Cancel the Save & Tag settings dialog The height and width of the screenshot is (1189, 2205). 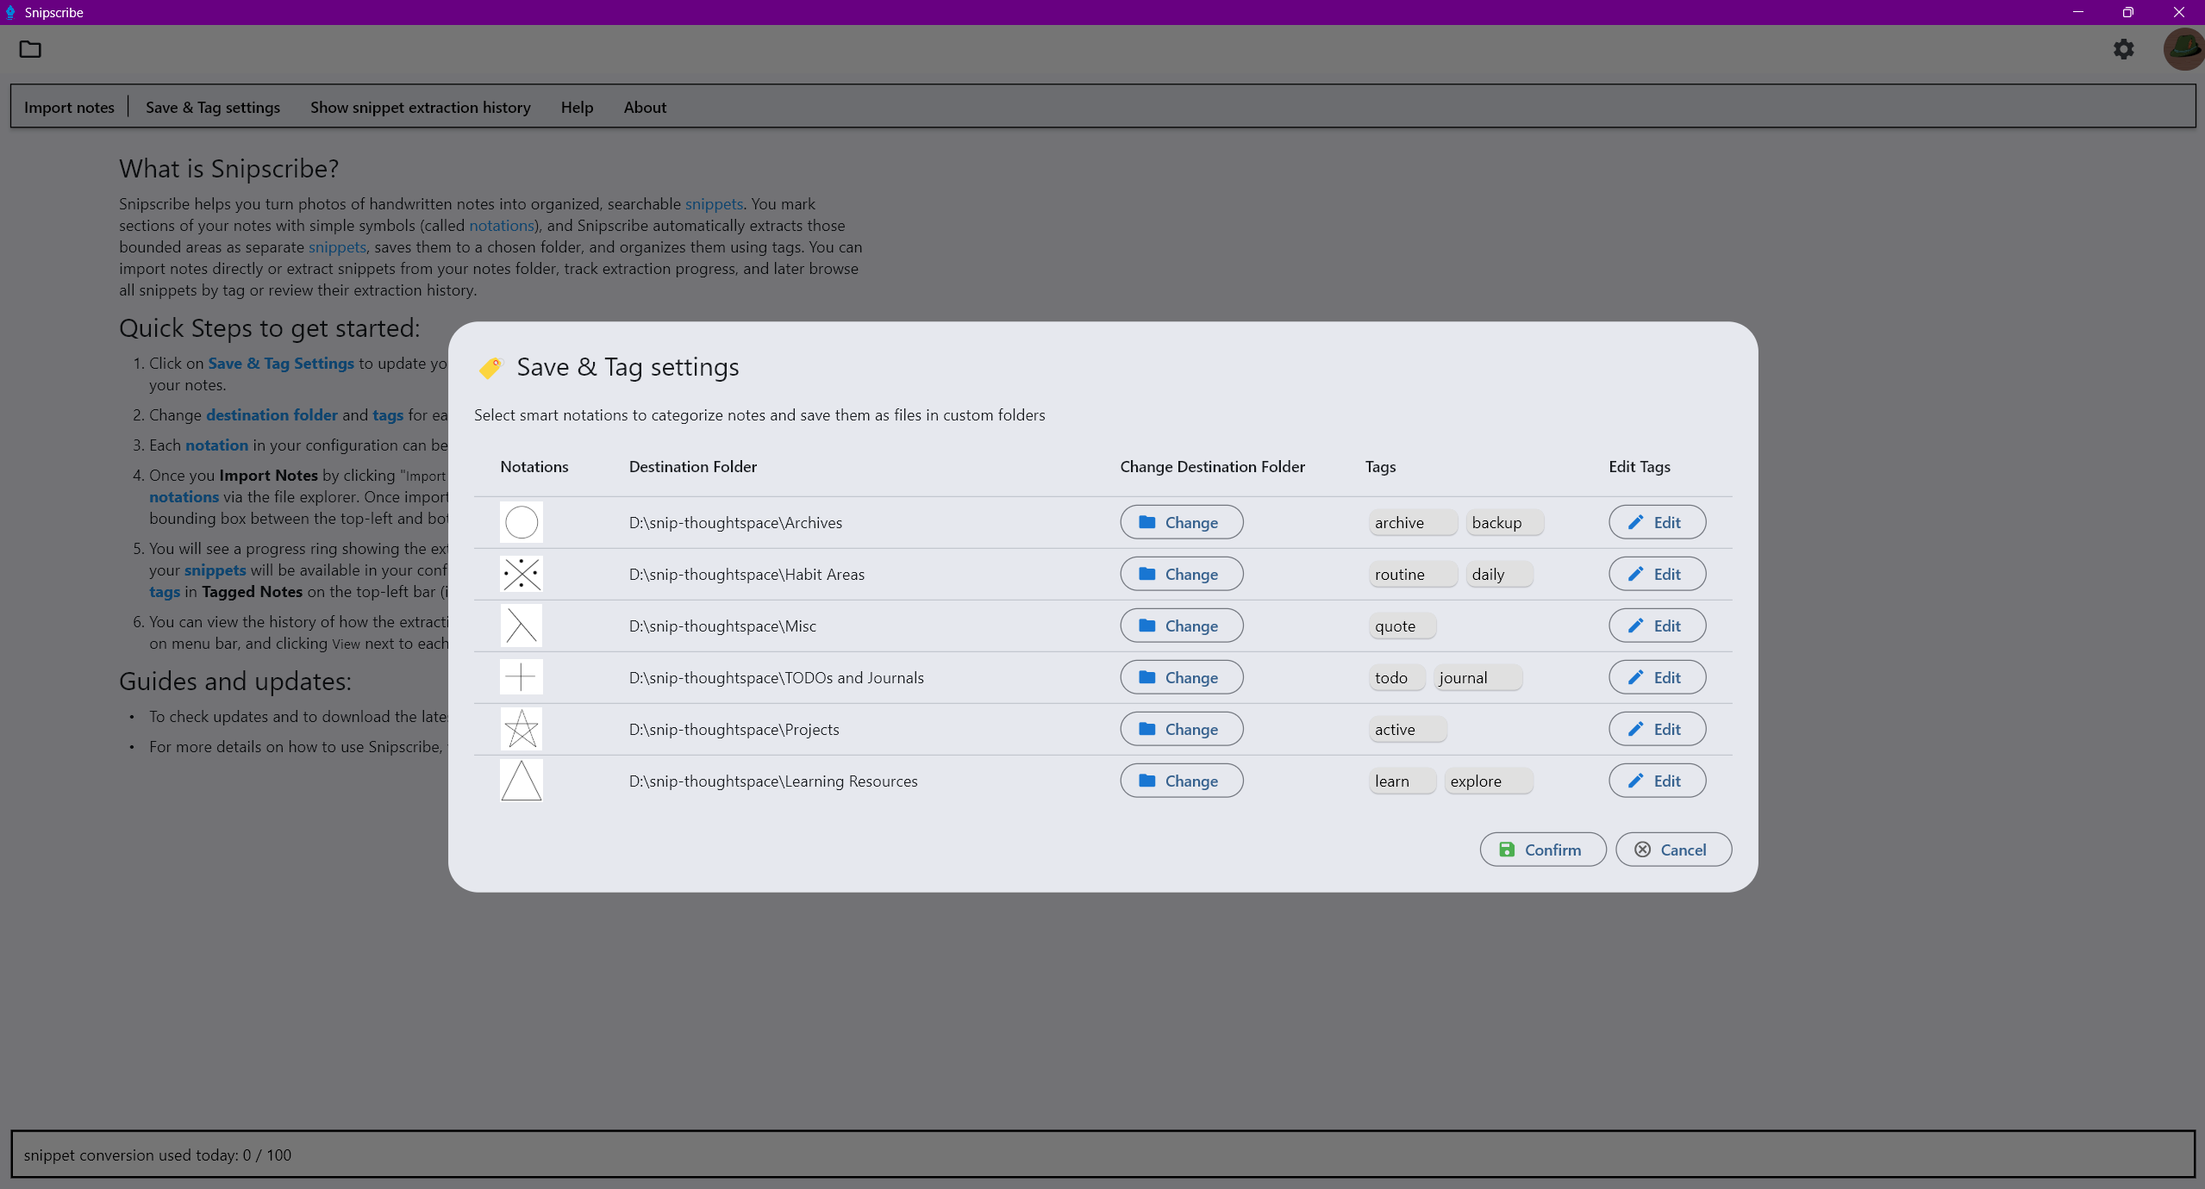(1671, 849)
